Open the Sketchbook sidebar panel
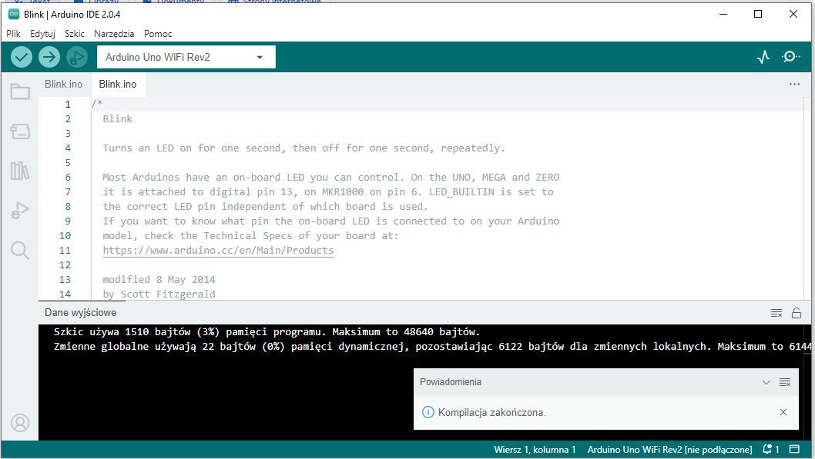Image resolution: width=815 pixels, height=459 pixels. coord(20,90)
